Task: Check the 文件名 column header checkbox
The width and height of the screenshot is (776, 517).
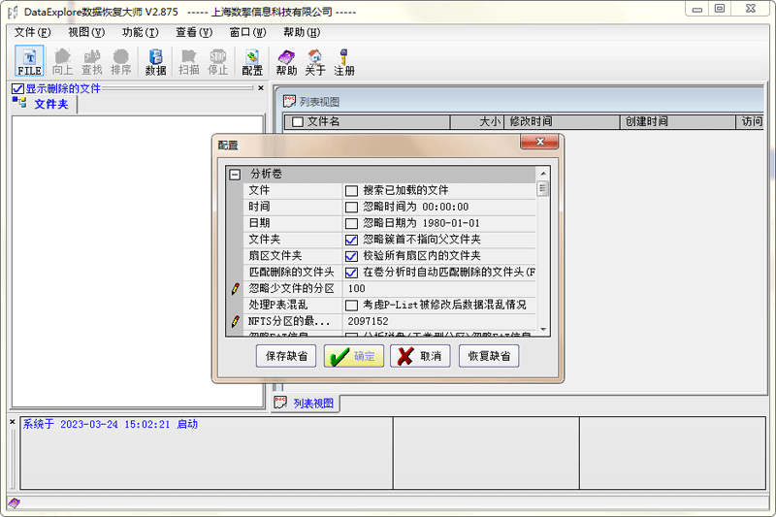Action: click(x=298, y=121)
